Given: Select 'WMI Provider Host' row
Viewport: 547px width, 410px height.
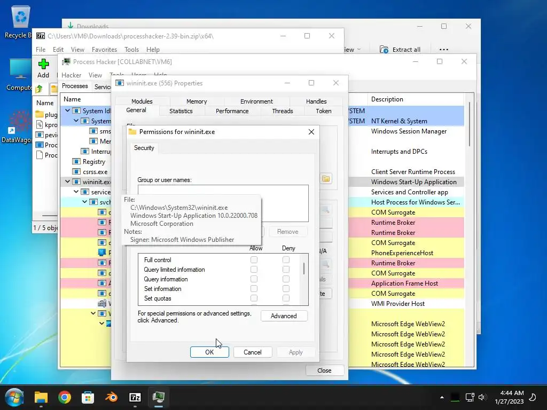Looking at the screenshot, I should point(397,303).
